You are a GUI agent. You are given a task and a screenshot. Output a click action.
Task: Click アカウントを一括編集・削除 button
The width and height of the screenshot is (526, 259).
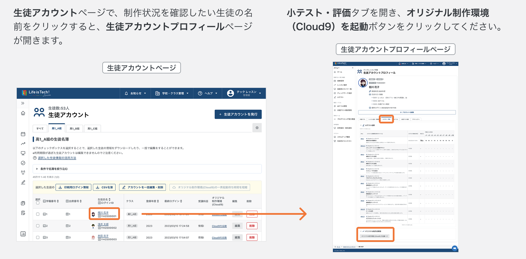[x=142, y=187]
